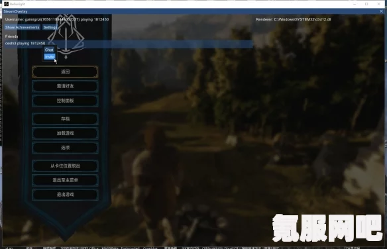The height and width of the screenshot is (249, 387).
Task: Open Show Achievements in the overlay
Action: pyautogui.click(x=23, y=27)
